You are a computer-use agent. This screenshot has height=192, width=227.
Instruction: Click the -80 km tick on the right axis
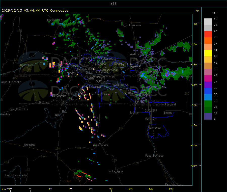[195, 24]
